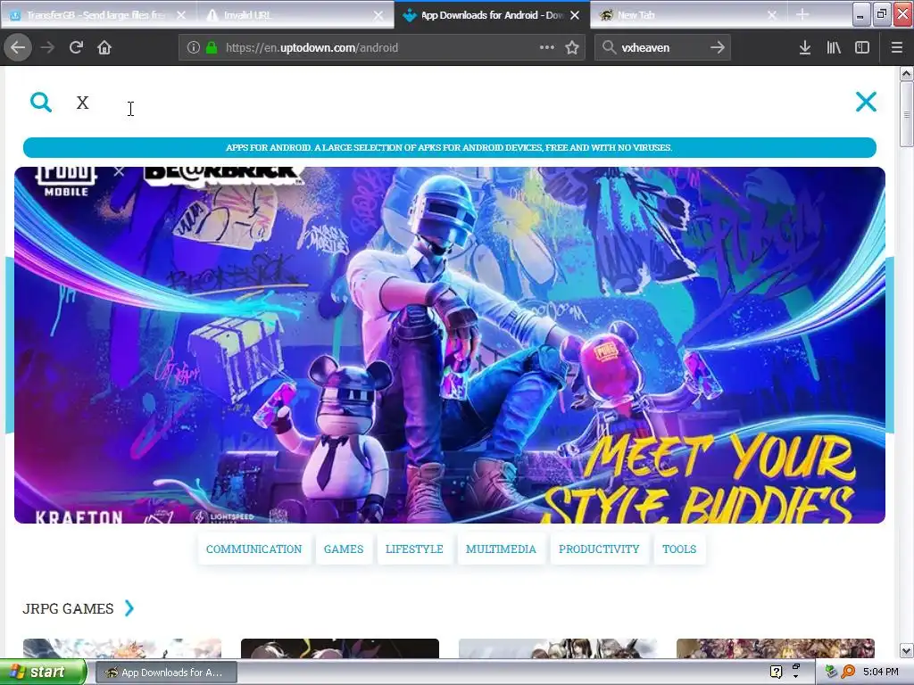Screen dimensions: 914x685
Task: Focus the Uptodown search text field
Action: [454, 103]
